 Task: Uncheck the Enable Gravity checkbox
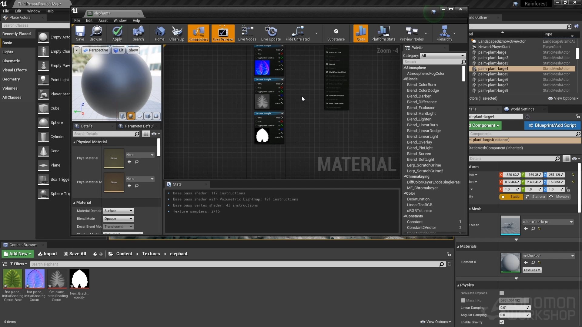(502, 322)
